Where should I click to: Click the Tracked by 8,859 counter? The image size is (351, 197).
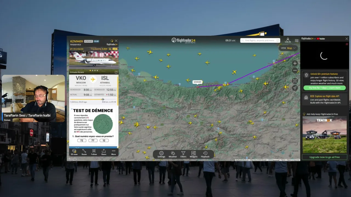[x=99, y=49]
